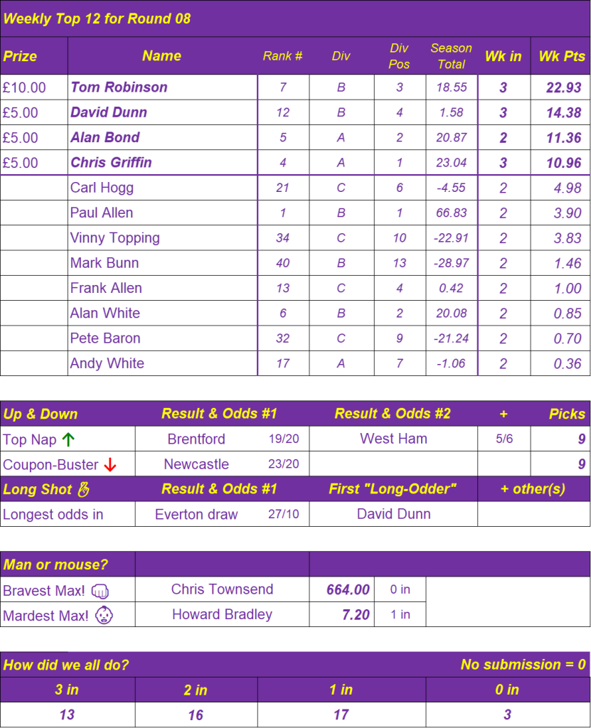Select Alan White's name cell
Screen dimensions: 591x728
(163, 313)
